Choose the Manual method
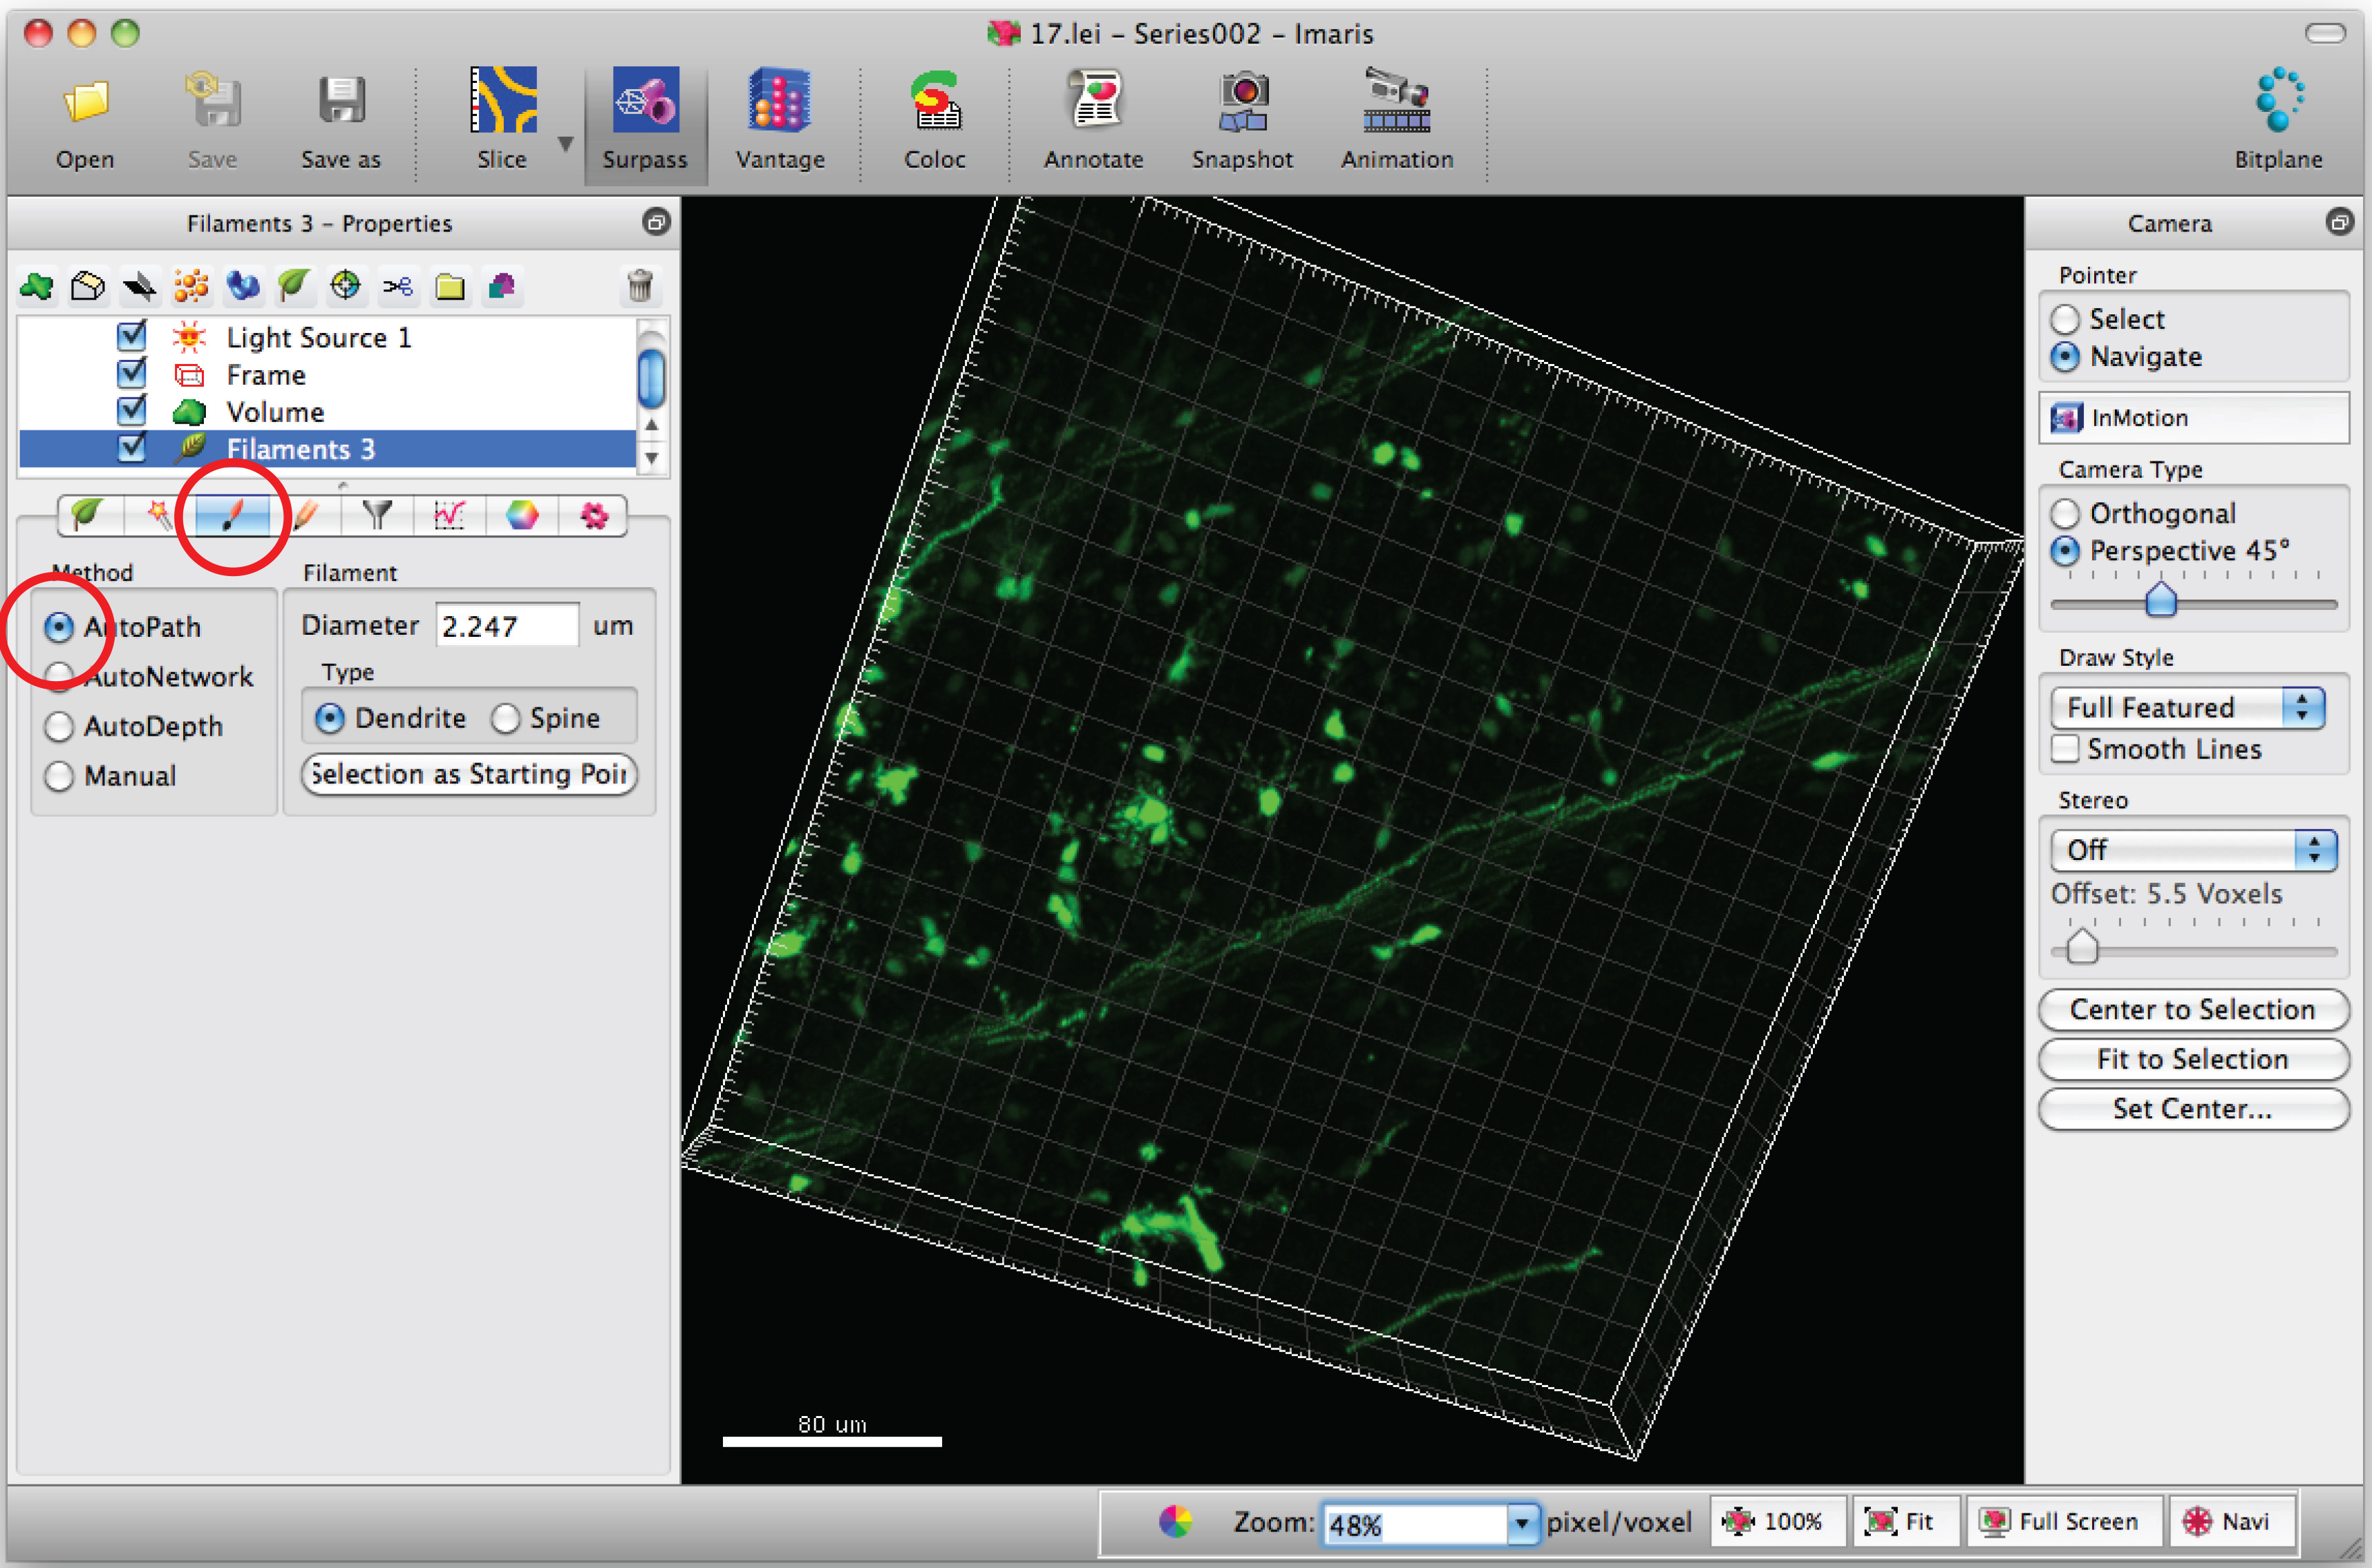Image resolution: width=2372 pixels, height=1568 pixels. click(59, 776)
